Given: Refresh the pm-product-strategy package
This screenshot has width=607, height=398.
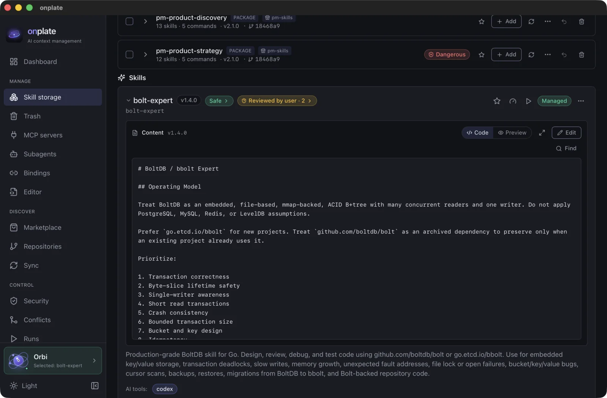Looking at the screenshot, I should 531,55.
